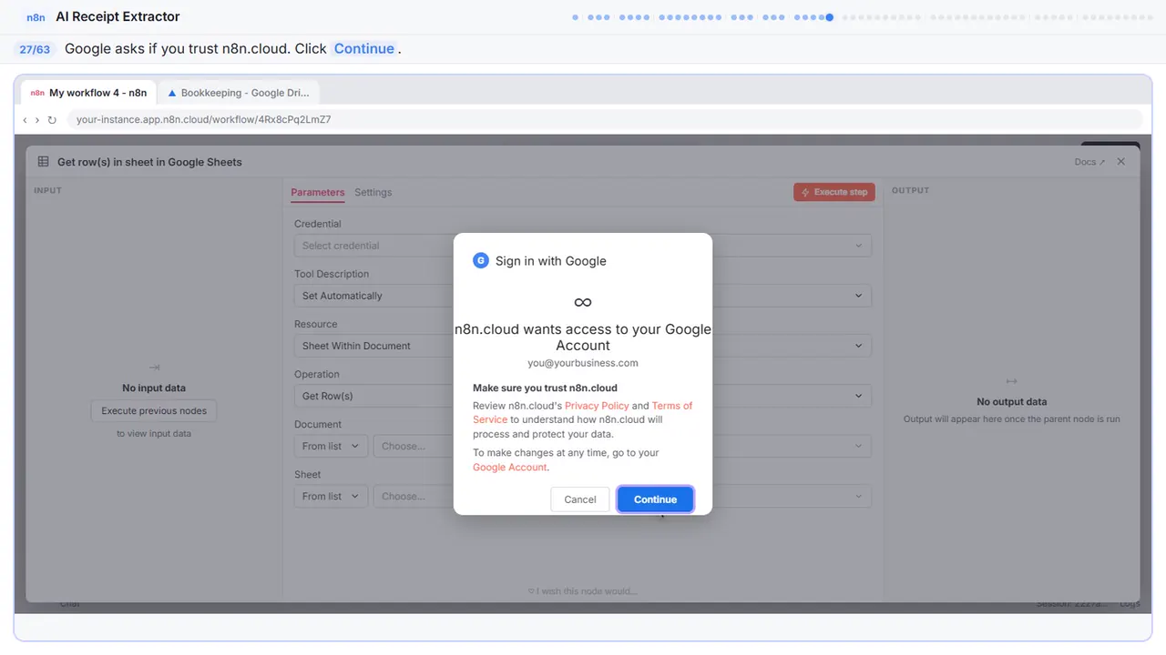1166x655 pixels.
Task: Click the AI Receipt Extractor title
Action: 118,16
